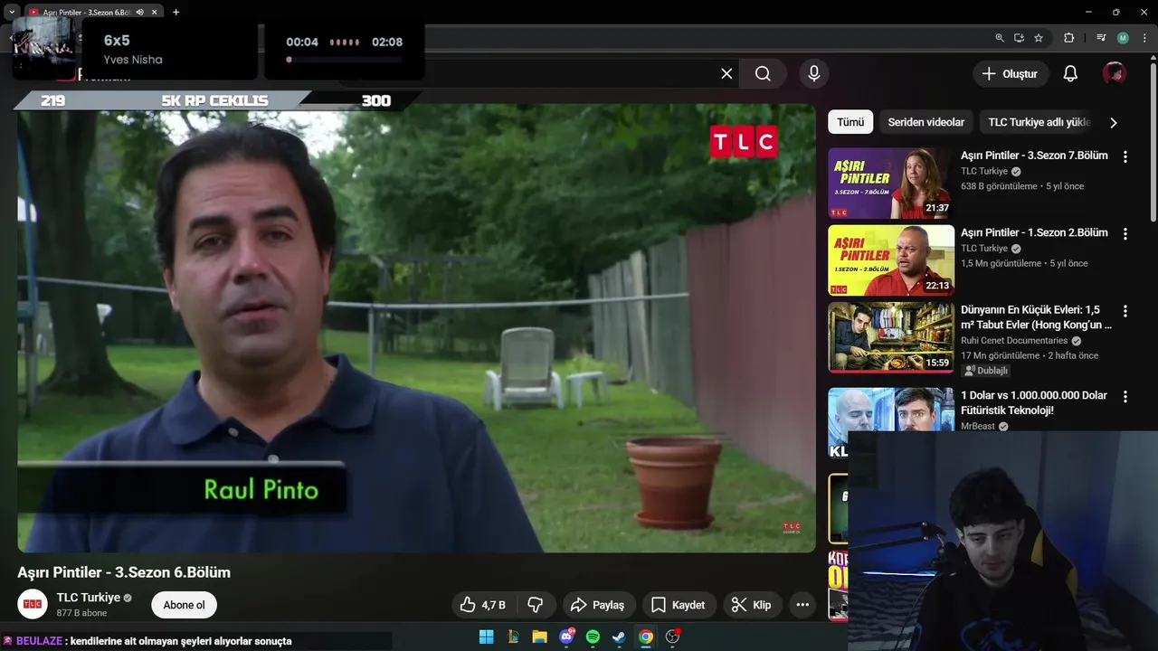Start voice search with microphone icon
1158x651 pixels.
(814, 74)
